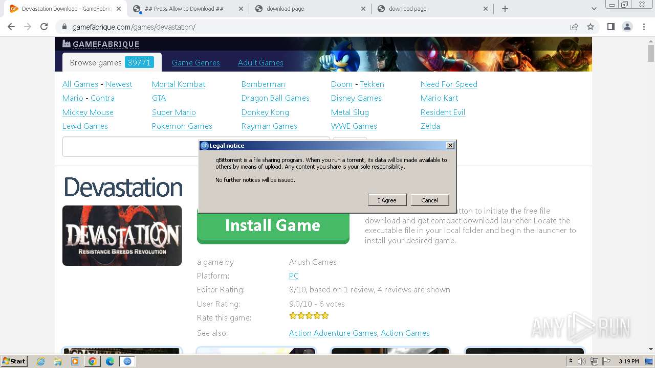The image size is (655, 368).
Task: Click the browser back arrow
Action: pos(11,27)
